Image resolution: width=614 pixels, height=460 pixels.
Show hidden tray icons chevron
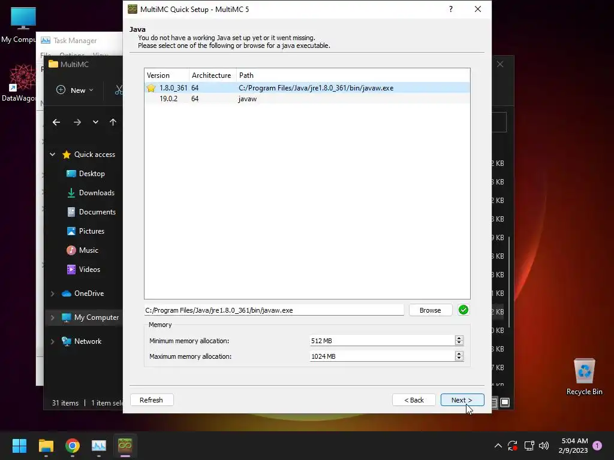tap(498, 446)
